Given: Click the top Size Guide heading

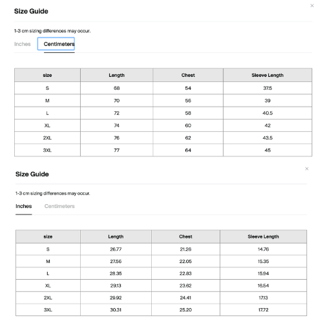Looking at the screenshot, I should 31,11.
